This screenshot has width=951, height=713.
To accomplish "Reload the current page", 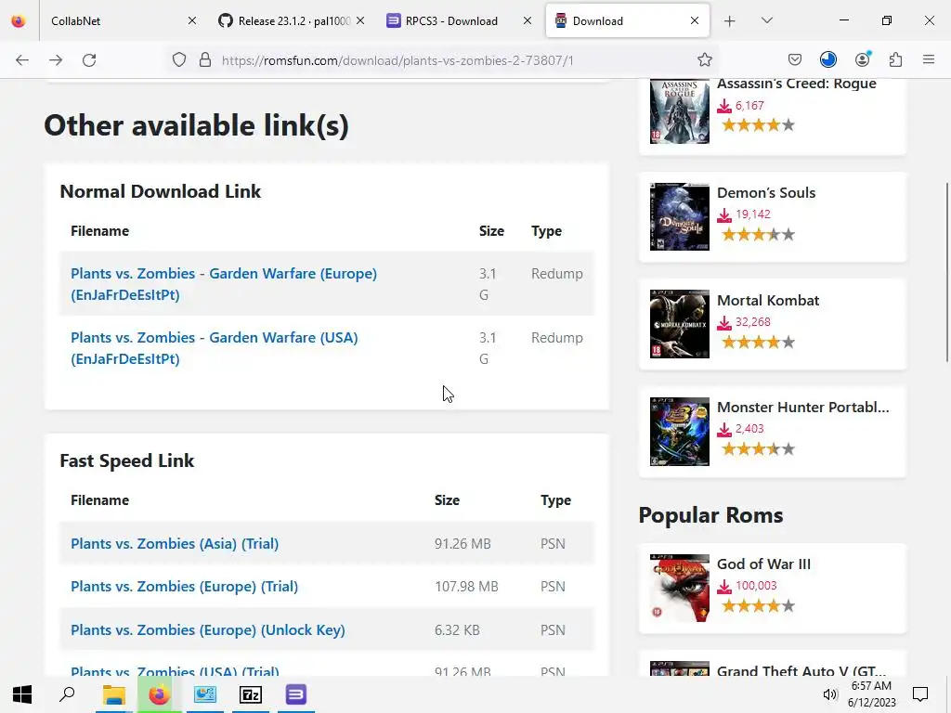I will click(x=89, y=60).
